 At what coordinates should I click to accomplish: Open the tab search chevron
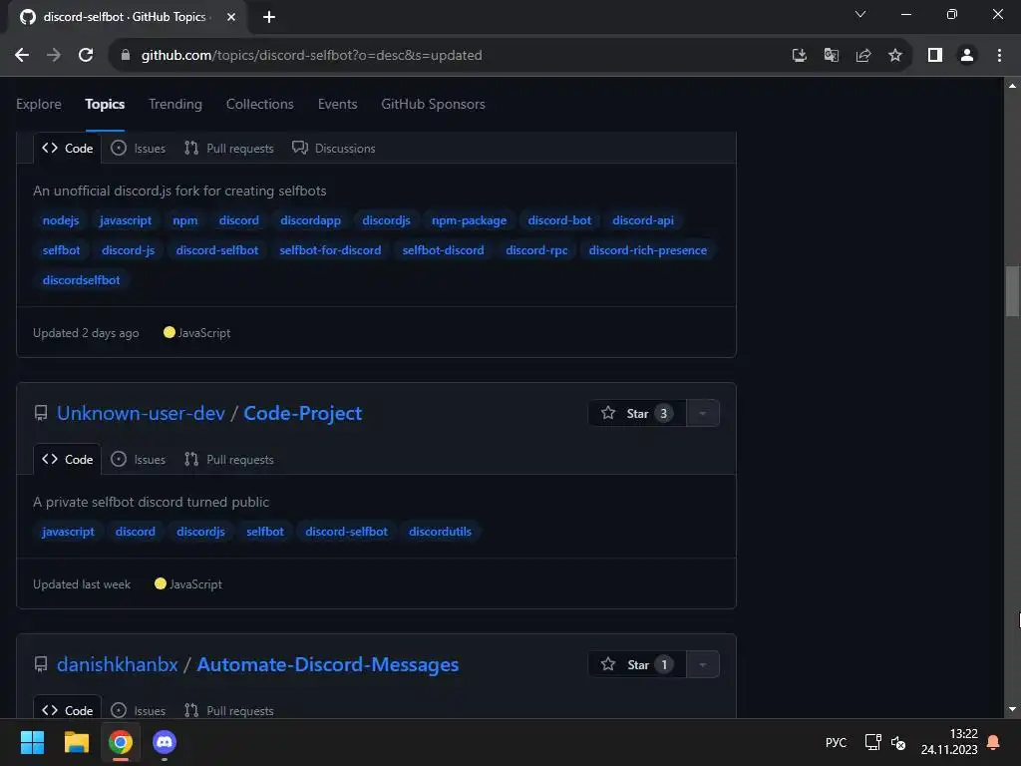coord(860,14)
